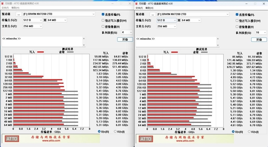This screenshot has width=268, height=147.
Task: Click 6.76 GB/s read value, left window
Action: (x=122, y=91)
